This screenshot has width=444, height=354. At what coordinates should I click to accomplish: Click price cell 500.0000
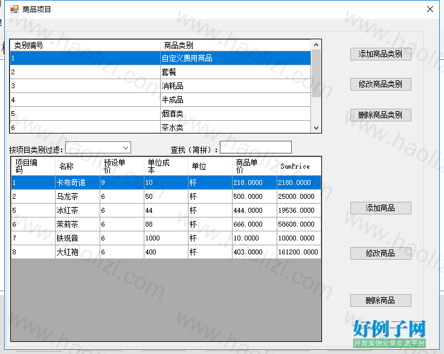254,196
